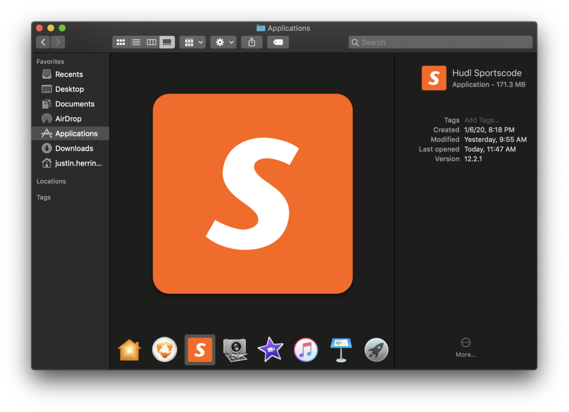Image resolution: width=569 pixels, height=412 pixels.
Task: Open Recents in the sidebar
Action: 69,74
